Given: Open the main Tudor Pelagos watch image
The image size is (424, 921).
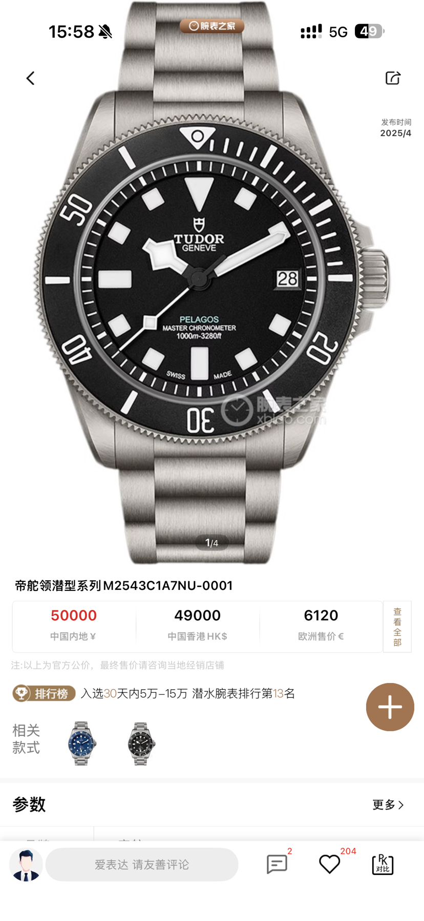Looking at the screenshot, I should (x=212, y=282).
